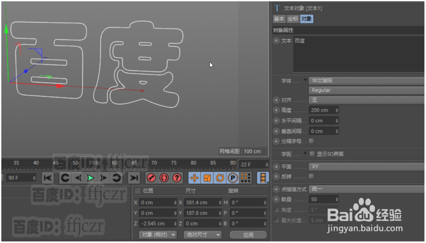Toggle 垂直间隔 animation radio circle
The width and height of the screenshot is (426, 243).
click(276, 131)
